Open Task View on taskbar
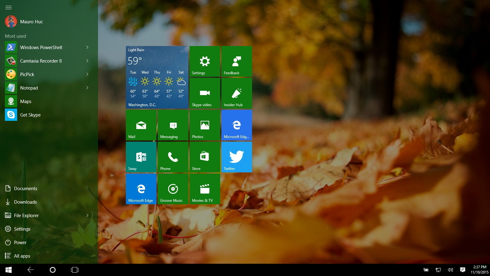 (75, 270)
